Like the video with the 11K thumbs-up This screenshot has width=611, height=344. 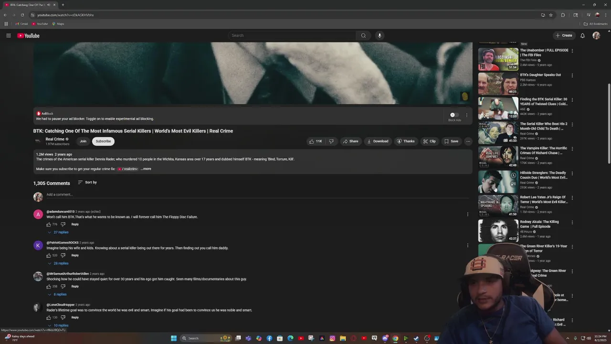click(x=316, y=141)
